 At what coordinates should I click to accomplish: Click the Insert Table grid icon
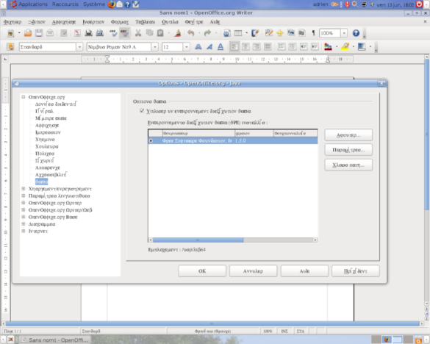pyautogui.click(x=238, y=33)
